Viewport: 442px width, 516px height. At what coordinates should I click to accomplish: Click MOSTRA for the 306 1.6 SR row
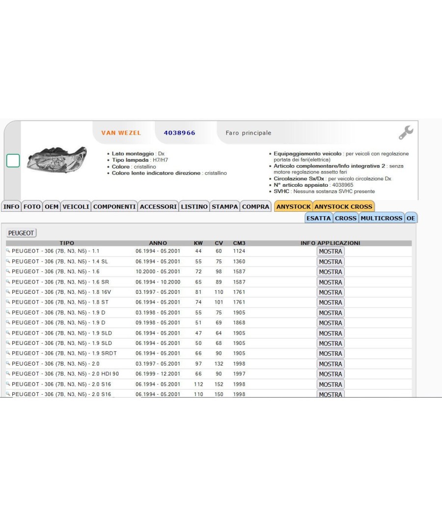[331, 283]
